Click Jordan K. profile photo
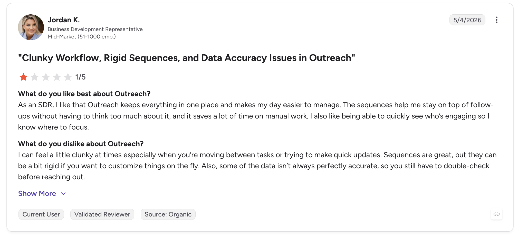This screenshot has width=518, height=237. pos(31,27)
